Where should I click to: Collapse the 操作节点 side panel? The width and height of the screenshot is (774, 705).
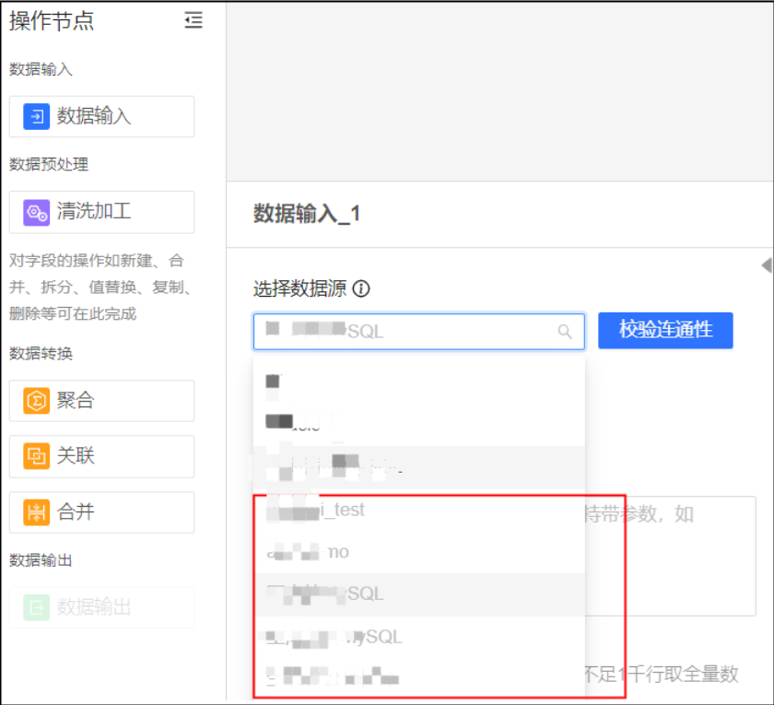[193, 21]
